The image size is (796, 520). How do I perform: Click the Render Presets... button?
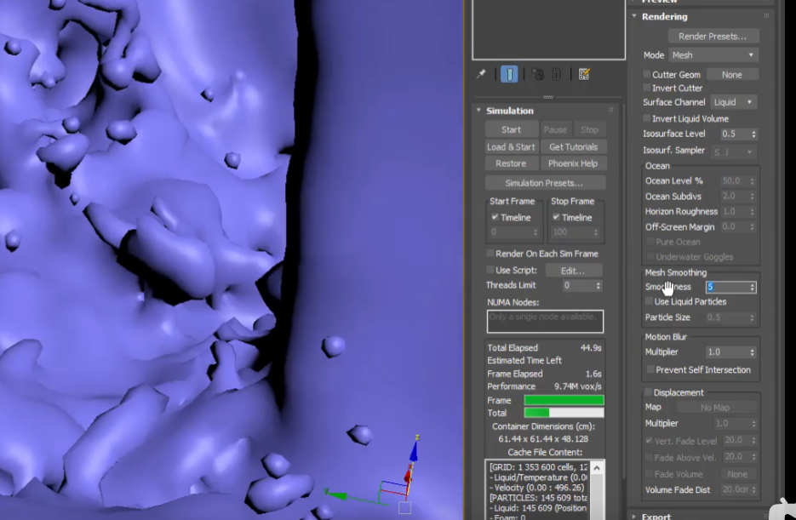pyautogui.click(x=713, y=36)
